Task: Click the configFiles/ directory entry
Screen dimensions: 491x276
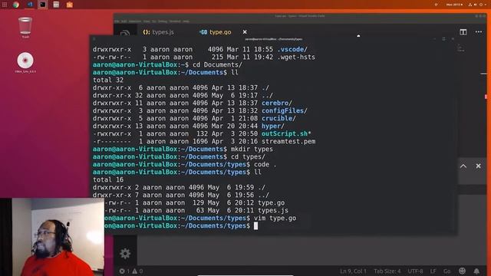Action: [x=285, y=110]
